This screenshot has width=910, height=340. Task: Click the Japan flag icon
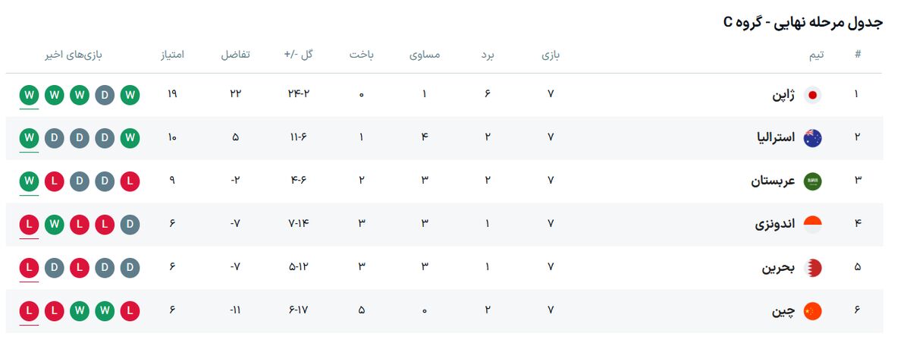tap(813, 95)
